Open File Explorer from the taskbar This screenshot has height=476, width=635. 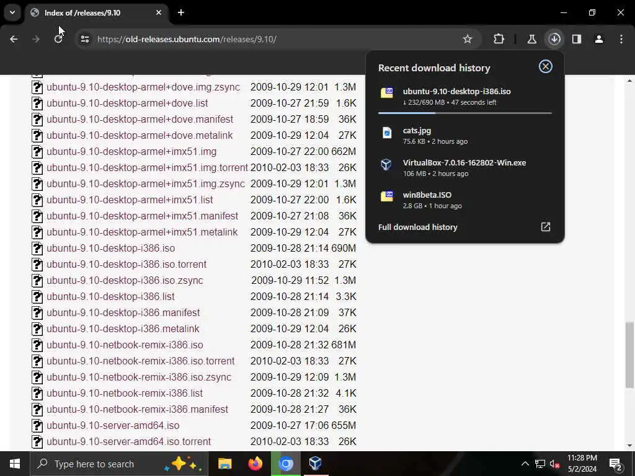pos(224,464)
